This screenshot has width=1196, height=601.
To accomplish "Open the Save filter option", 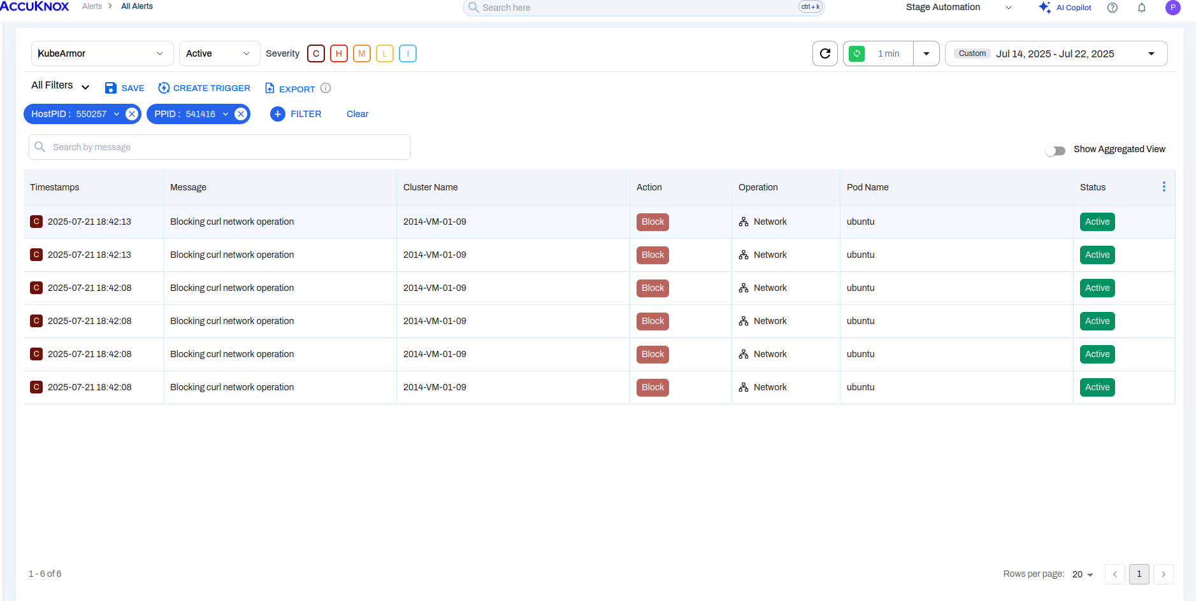I will click(x=124, y=88).
